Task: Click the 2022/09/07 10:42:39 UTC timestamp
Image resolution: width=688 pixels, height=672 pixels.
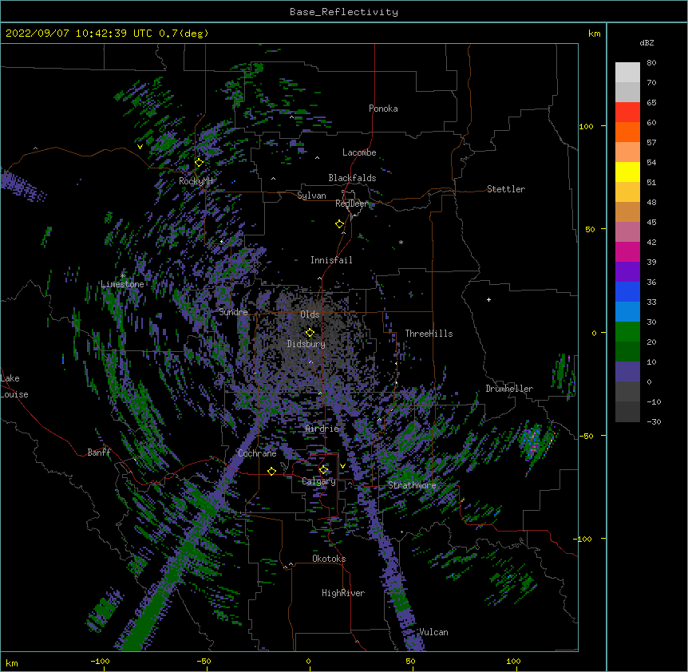Action: click(79, 34)
